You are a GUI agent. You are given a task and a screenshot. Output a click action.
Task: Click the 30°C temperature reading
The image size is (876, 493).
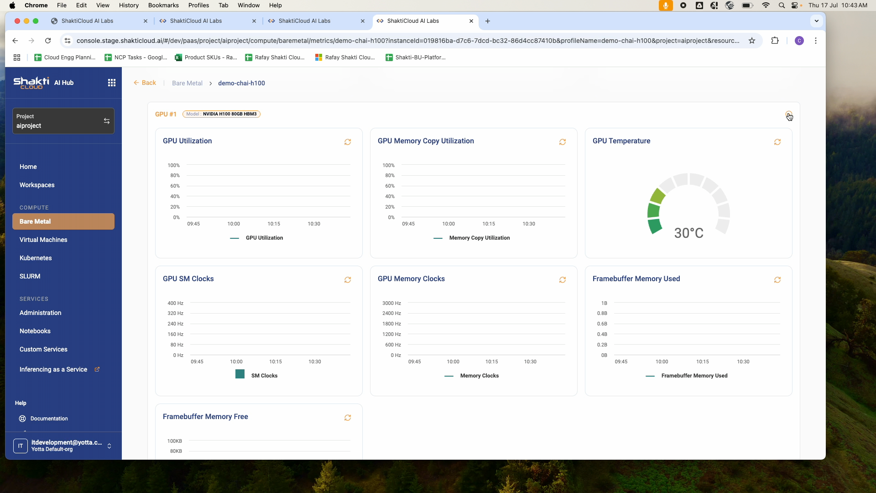coord(689,233)
